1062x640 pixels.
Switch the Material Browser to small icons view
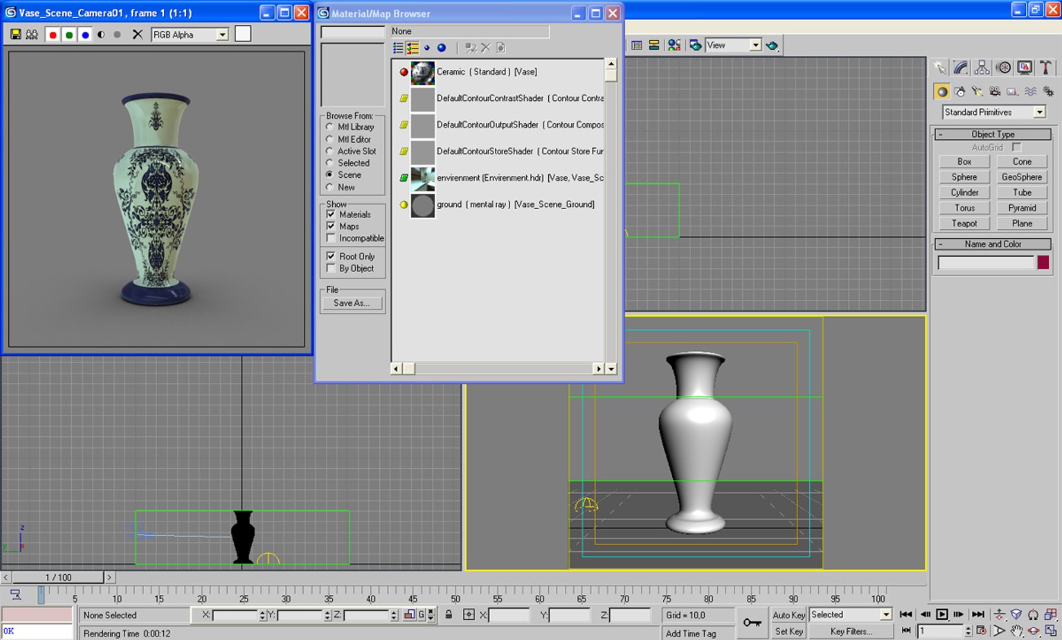(x=427, y=48)
